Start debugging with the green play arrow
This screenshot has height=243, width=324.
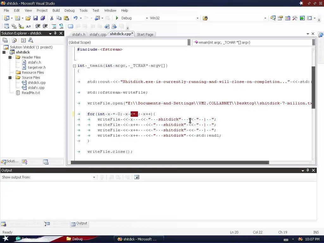[117, 18]
